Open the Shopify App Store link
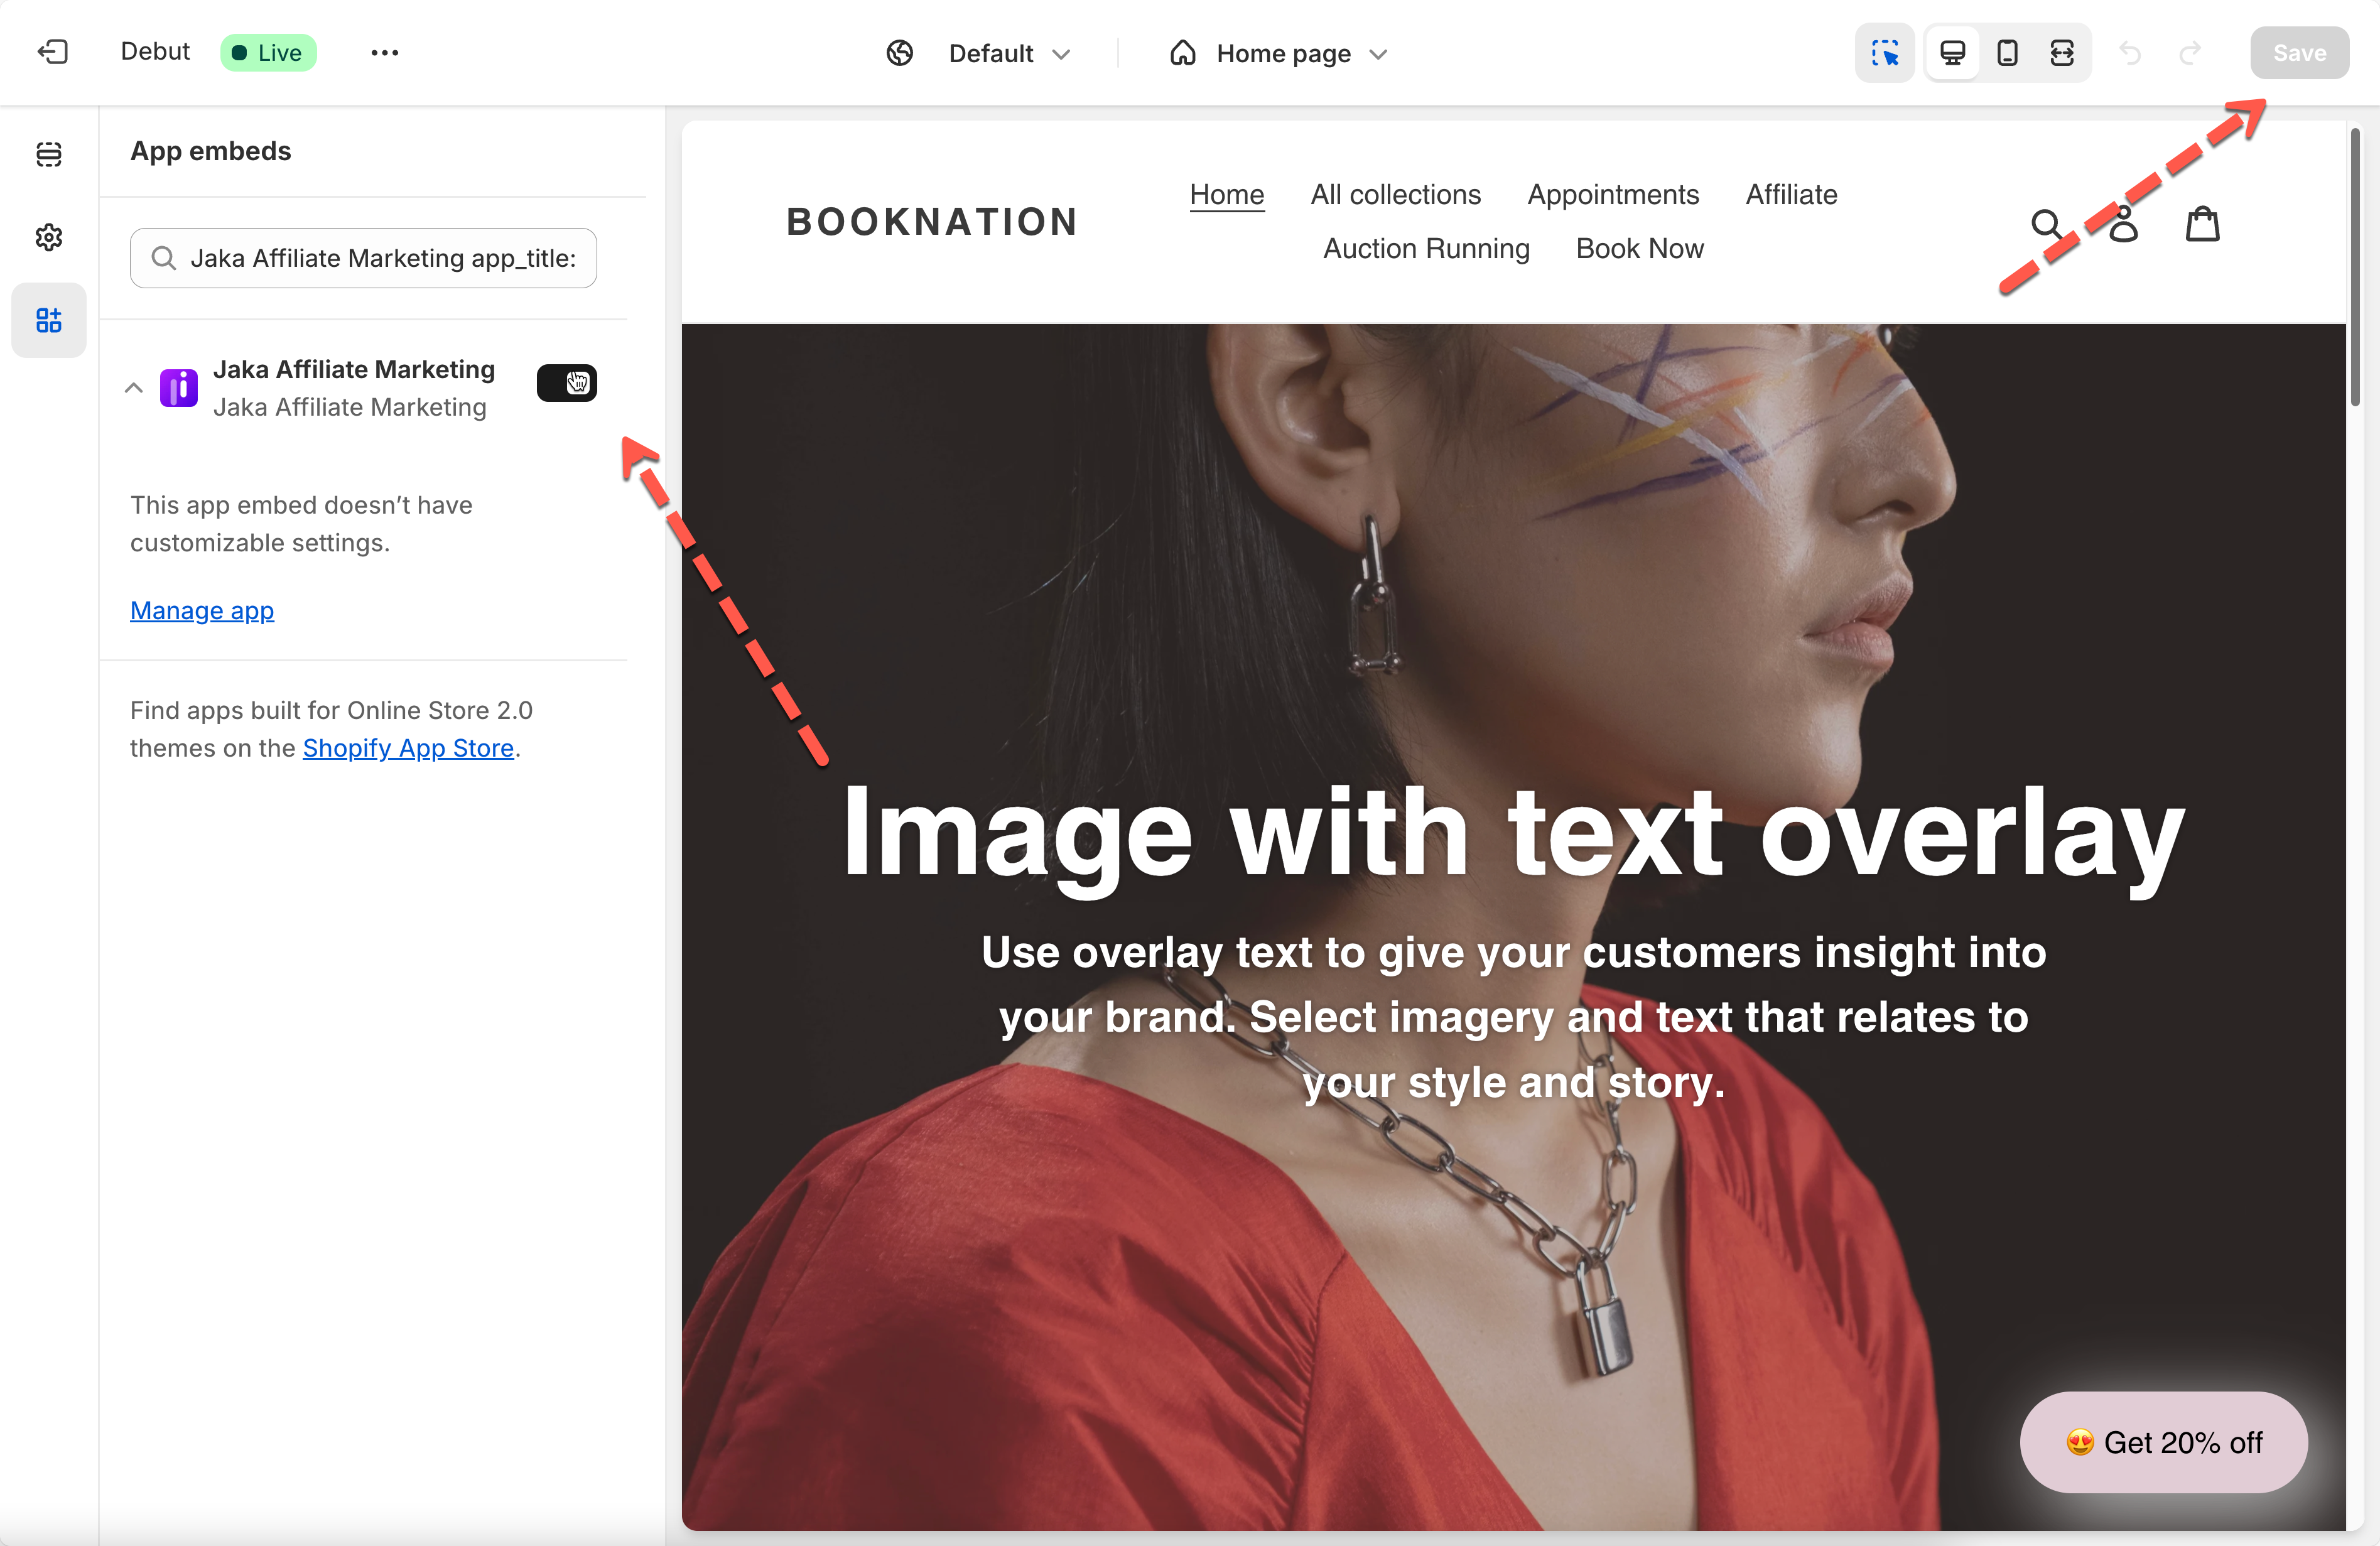Viewport: 2380px width, 1546px height. click(x=408, y=748)
